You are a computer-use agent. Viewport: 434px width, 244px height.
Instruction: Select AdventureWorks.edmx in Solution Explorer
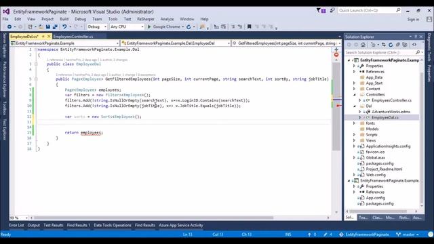coord(391,112)
